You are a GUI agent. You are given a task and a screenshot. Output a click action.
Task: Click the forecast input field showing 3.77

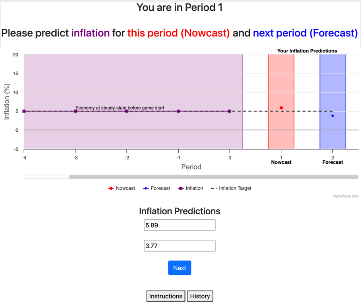point(179,246)
